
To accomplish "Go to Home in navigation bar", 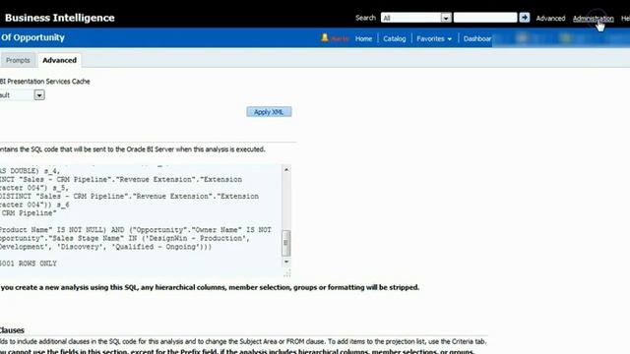I will coord(363,39).
